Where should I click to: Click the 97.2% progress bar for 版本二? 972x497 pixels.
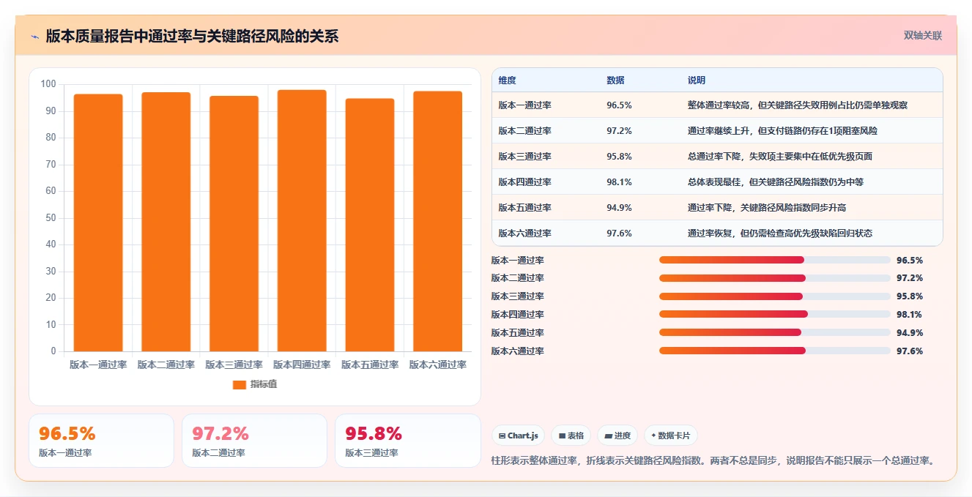[774, 278]
